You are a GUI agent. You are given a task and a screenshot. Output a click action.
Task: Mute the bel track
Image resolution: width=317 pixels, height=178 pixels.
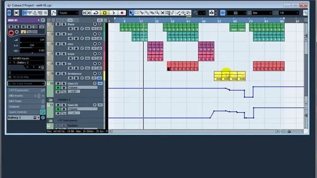(58, 34)
